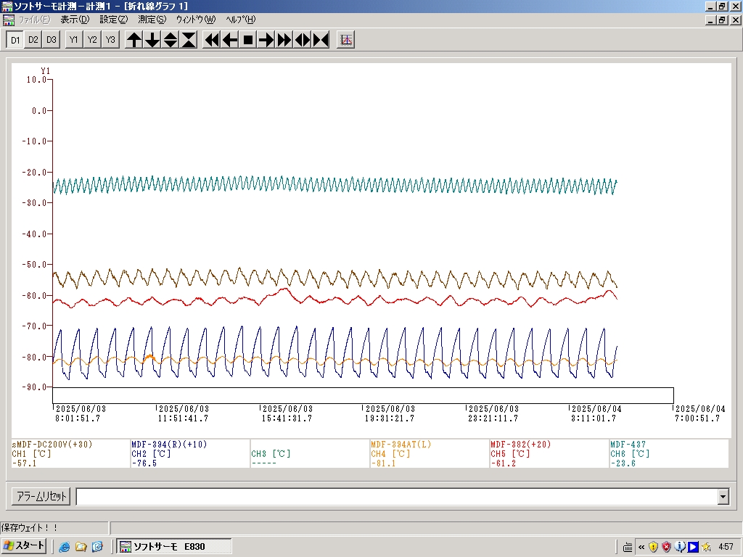Open the MDI child window icon menu
The image size is (743, 557).
tap(9, 20)
